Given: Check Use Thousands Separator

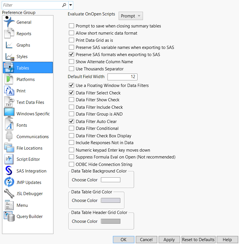Looking at the screenshot, I should pyautogui.click(x=71, y=69).
